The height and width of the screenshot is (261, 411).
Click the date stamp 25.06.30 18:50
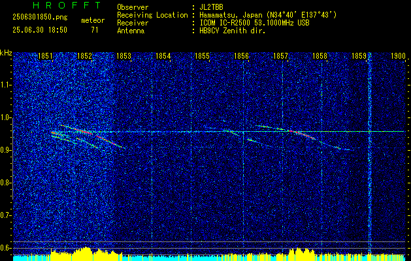tap(40, 30)
